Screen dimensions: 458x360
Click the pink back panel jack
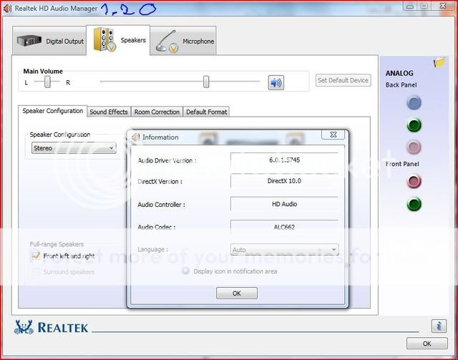(x=414, y=147)
